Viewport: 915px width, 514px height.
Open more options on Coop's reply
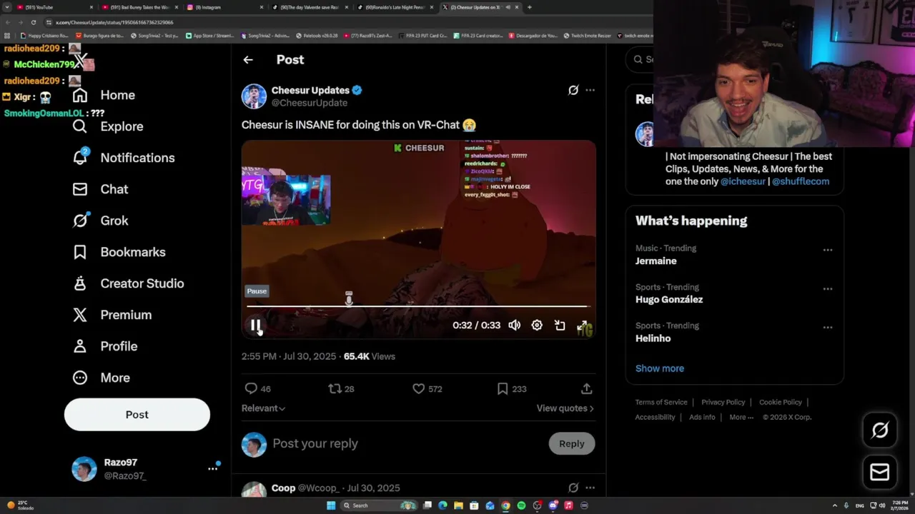coord(590,488)
